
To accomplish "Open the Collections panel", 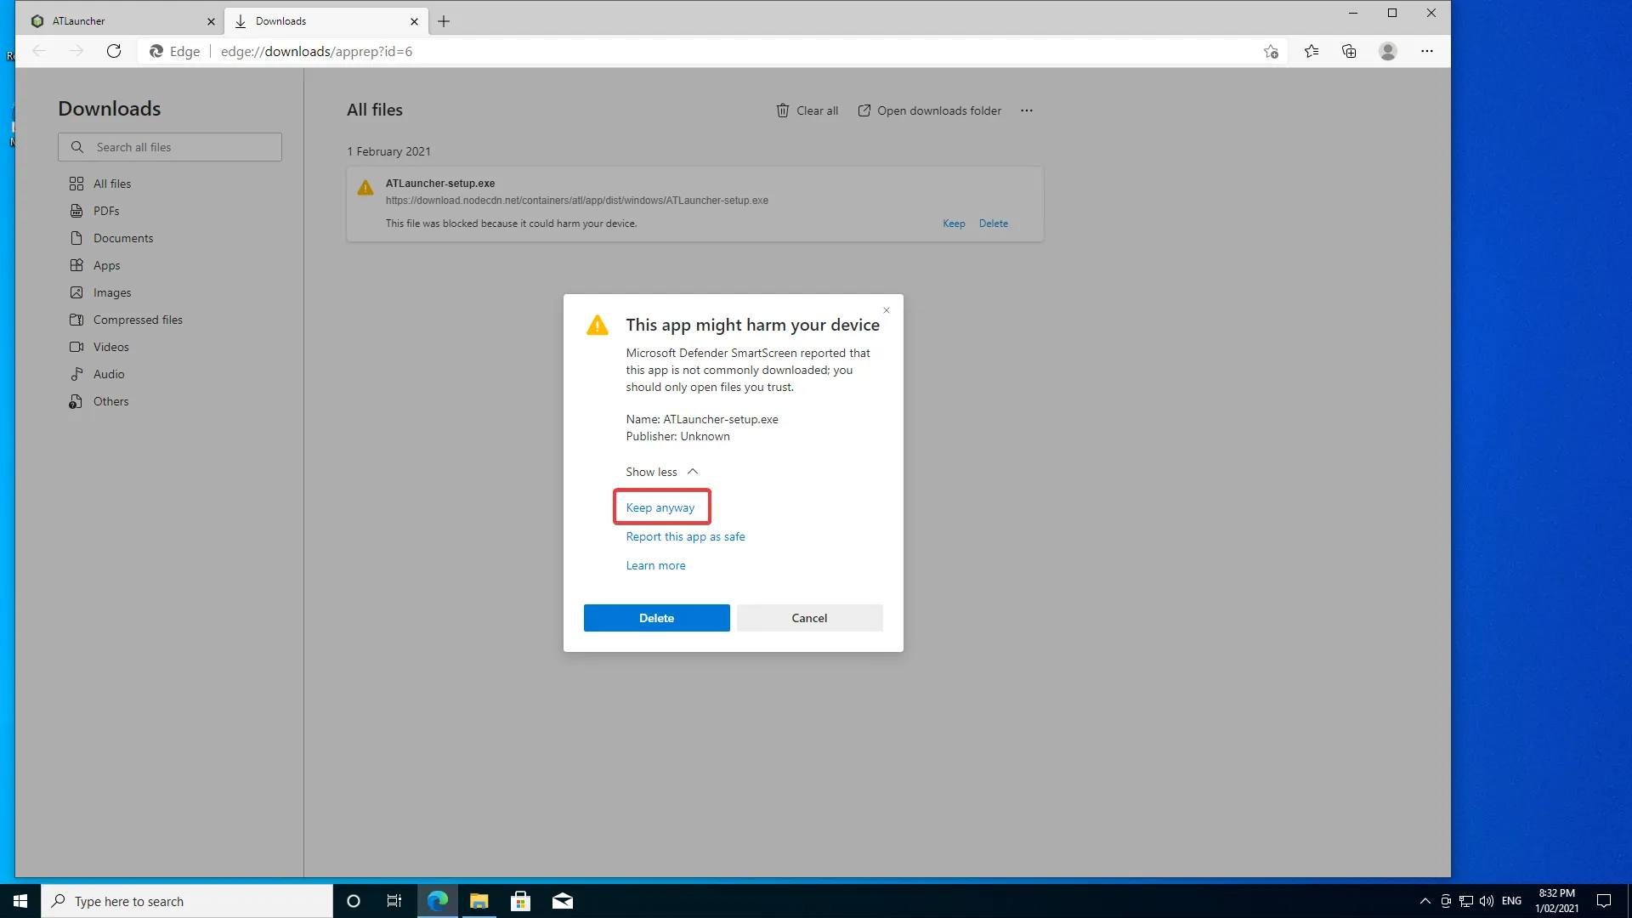I will pyautogui.click(x=1349, y=51).
